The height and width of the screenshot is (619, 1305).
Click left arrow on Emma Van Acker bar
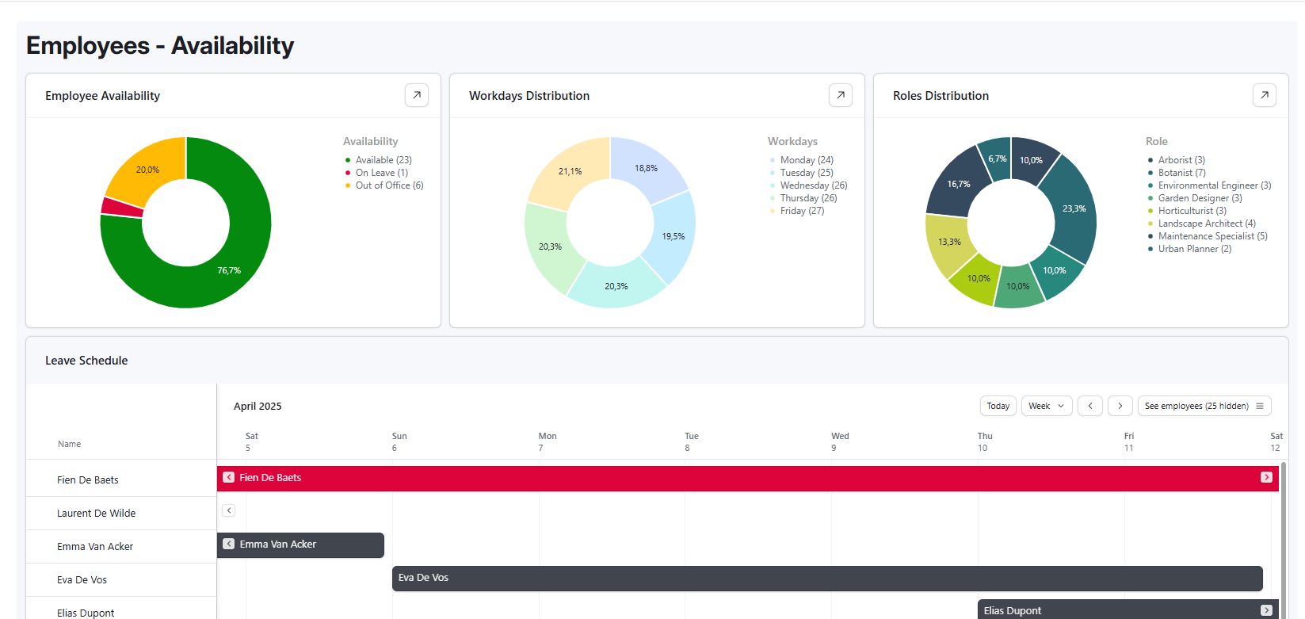point(228,544)
